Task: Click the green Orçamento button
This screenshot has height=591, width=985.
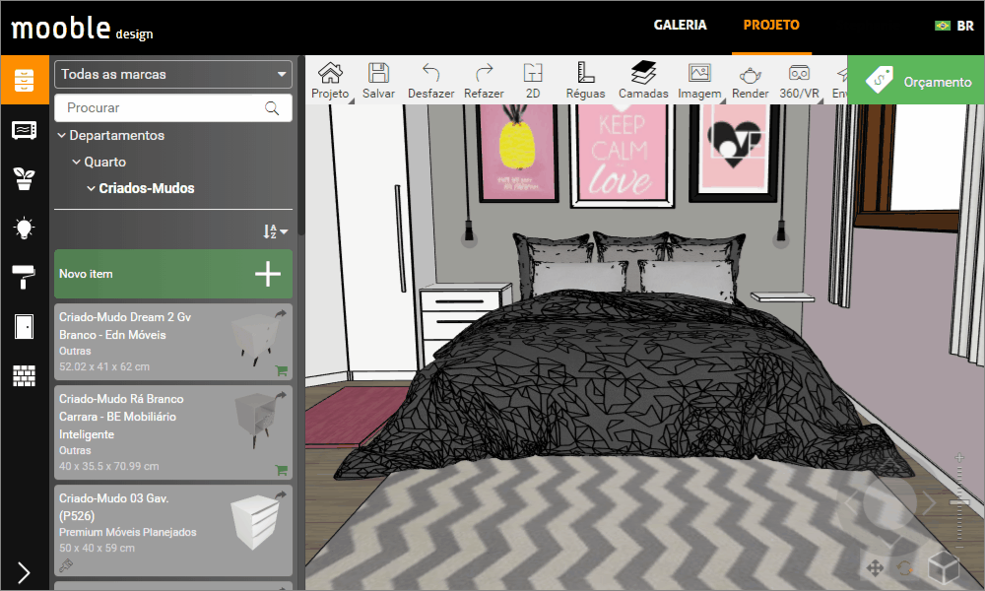Action: (x=916, y=80)
